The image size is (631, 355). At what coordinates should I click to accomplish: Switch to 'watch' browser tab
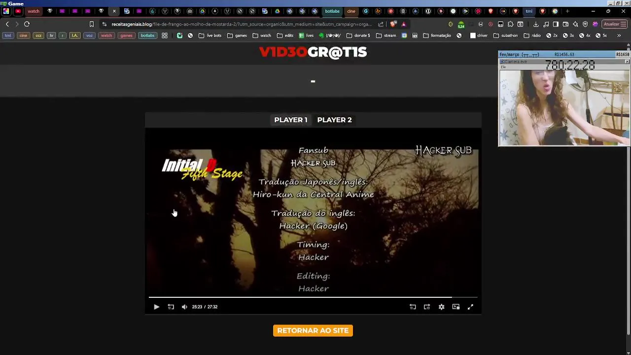tap(34, 11)
